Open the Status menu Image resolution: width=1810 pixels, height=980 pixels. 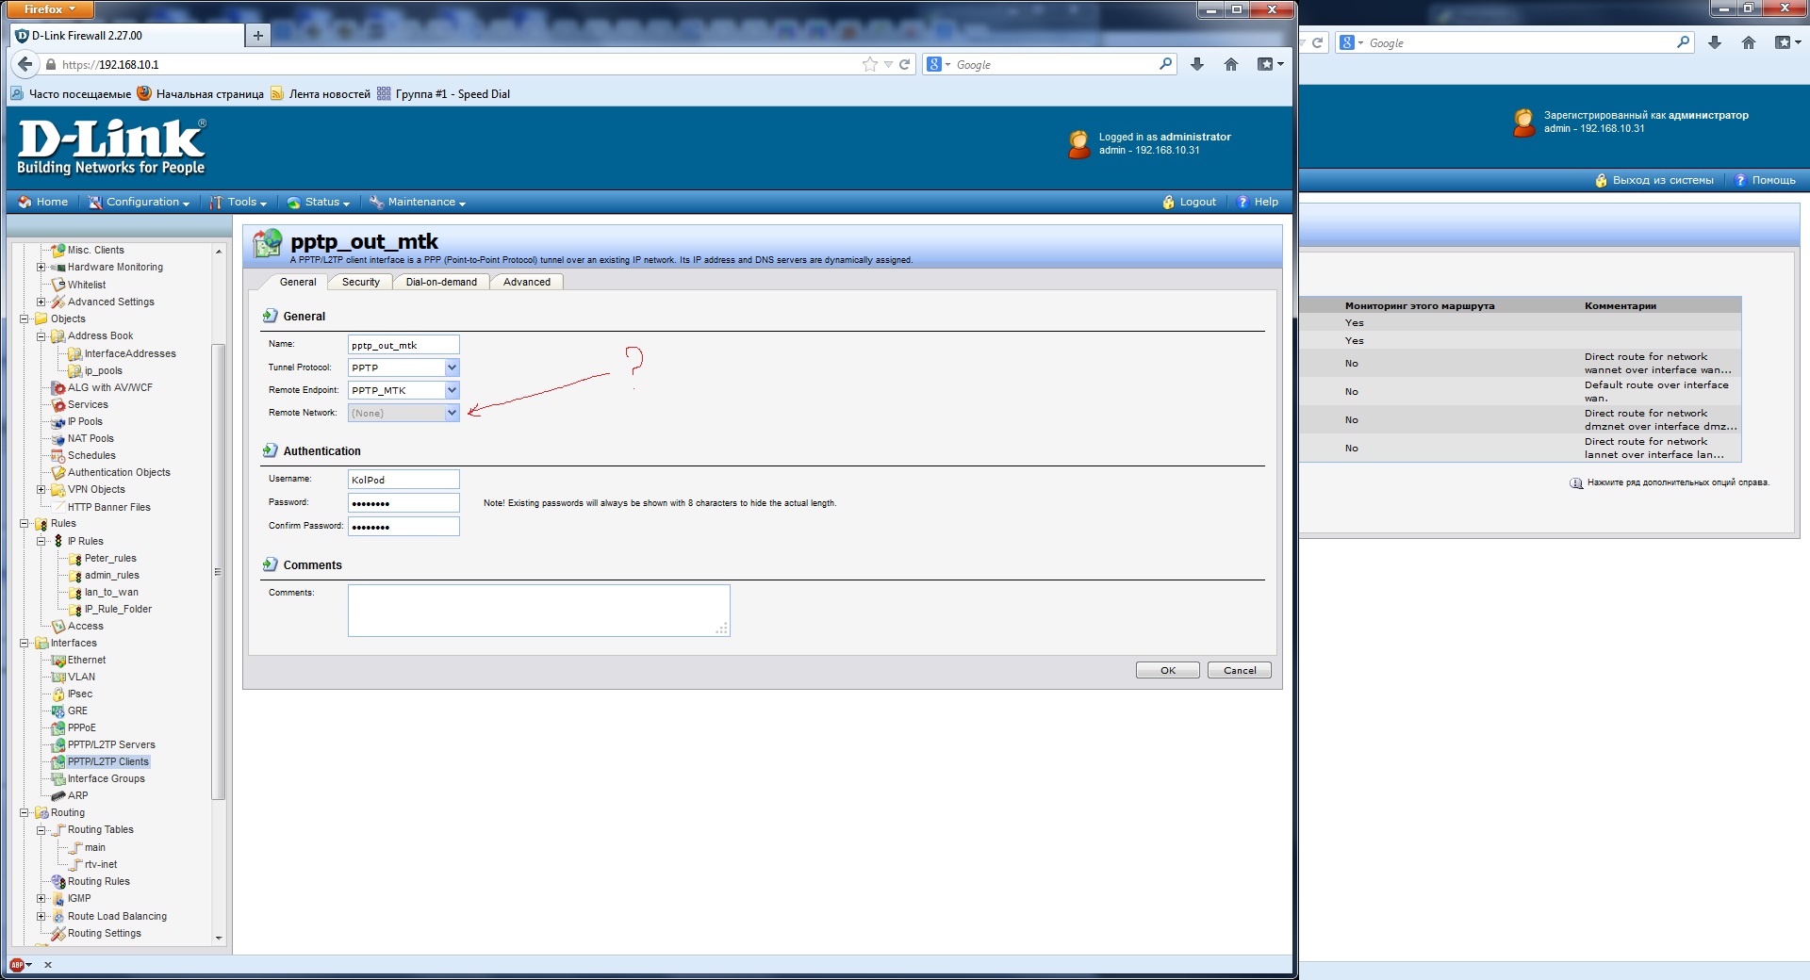[x=319, y=202]
